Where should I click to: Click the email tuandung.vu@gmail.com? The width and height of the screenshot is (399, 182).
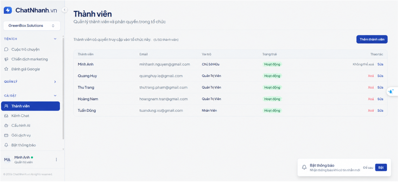pyautogui.click(x=161, y=111)
